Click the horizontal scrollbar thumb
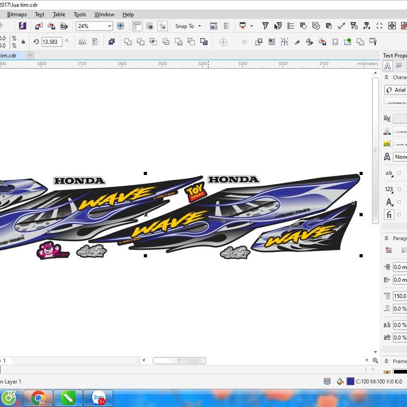This screenshot has width=407, height=407. coord(180,361)
